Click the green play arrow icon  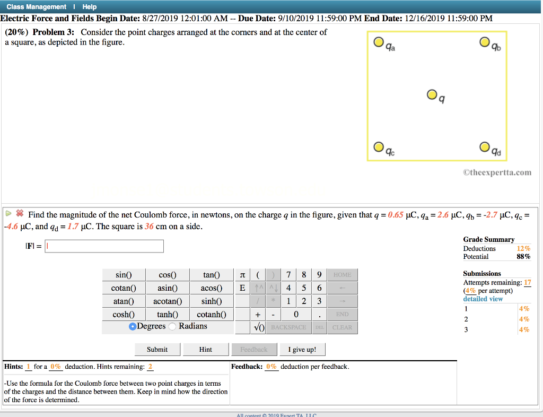(x=7, y=214)
